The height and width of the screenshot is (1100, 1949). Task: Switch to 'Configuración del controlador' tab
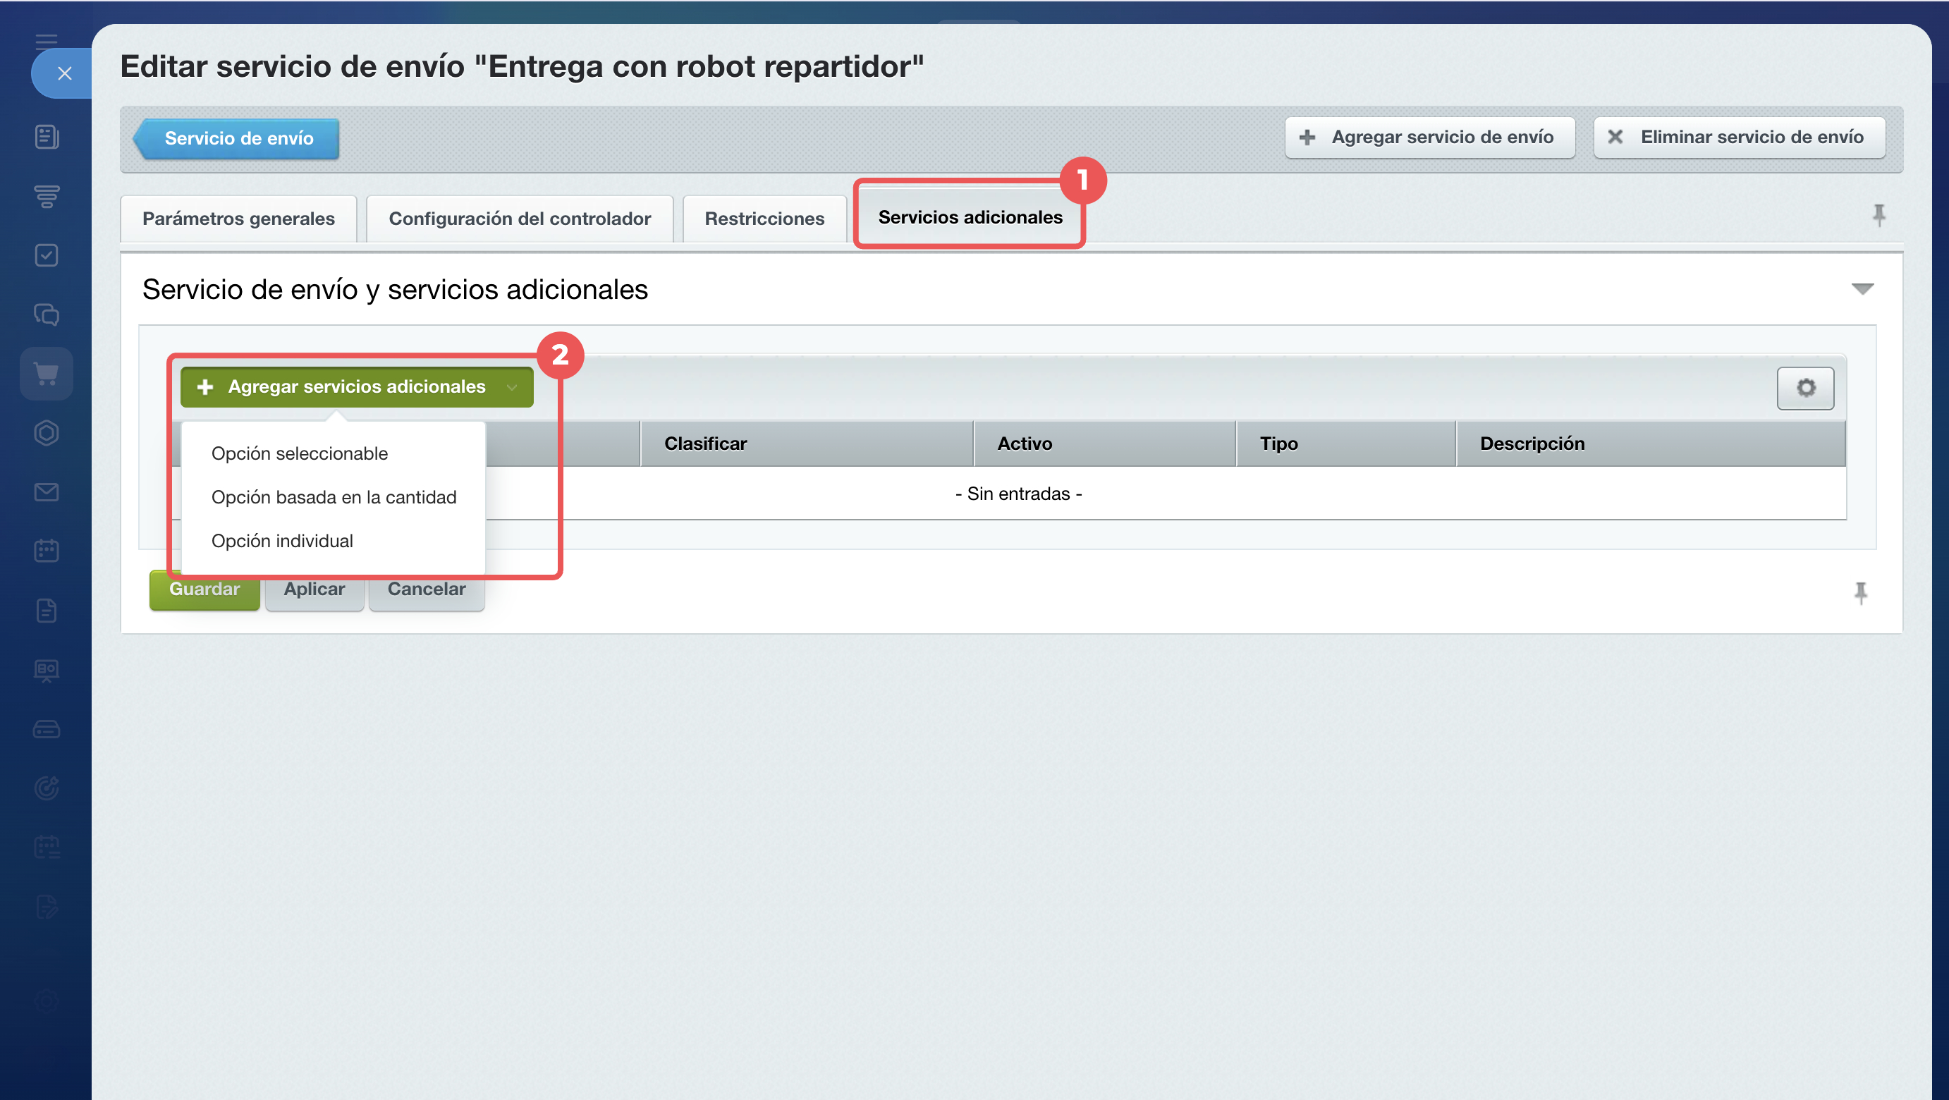520,219
